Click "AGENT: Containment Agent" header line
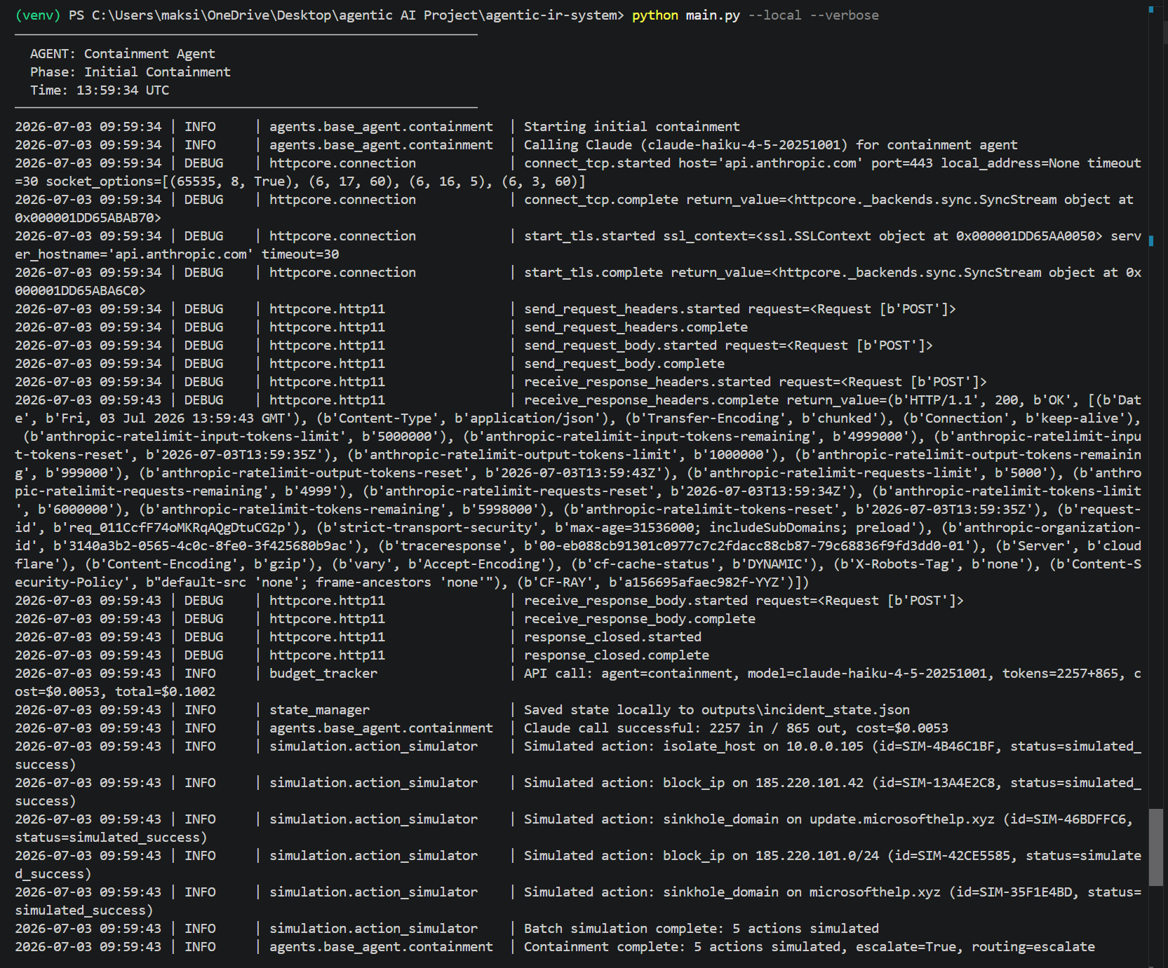 pyautogui.click(x=123, y=54)
